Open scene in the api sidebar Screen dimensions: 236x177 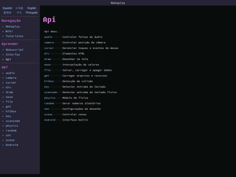coord(10,140)
